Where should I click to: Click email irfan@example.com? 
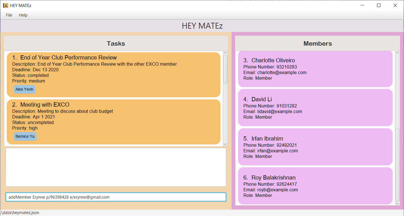[278, 151]
